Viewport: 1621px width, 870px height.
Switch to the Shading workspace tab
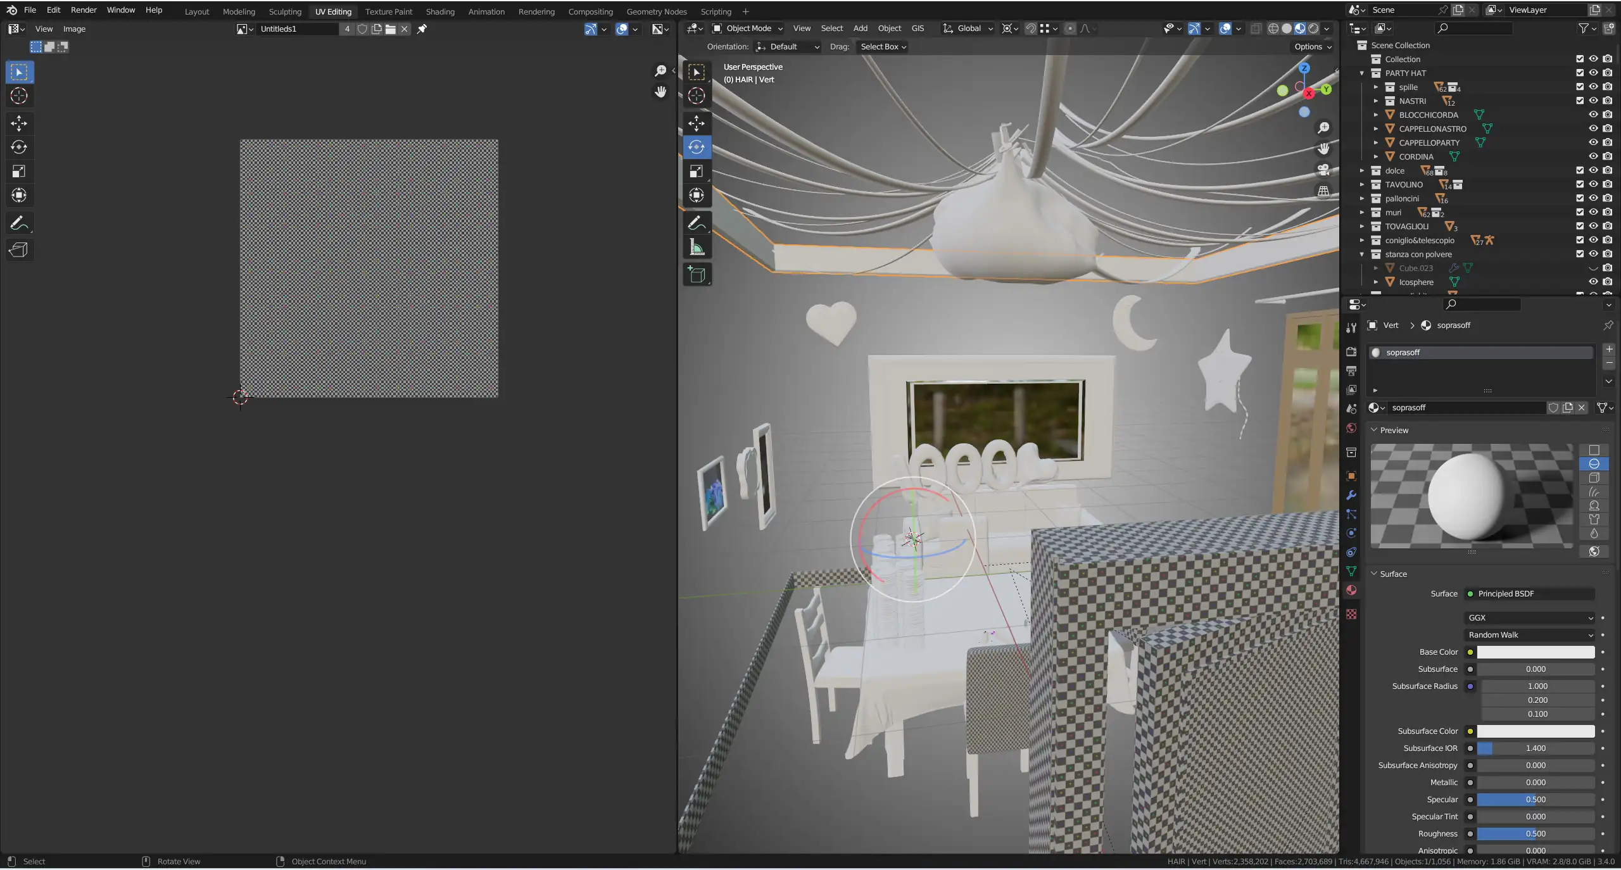pyautogui.click(x=440, y=11)
